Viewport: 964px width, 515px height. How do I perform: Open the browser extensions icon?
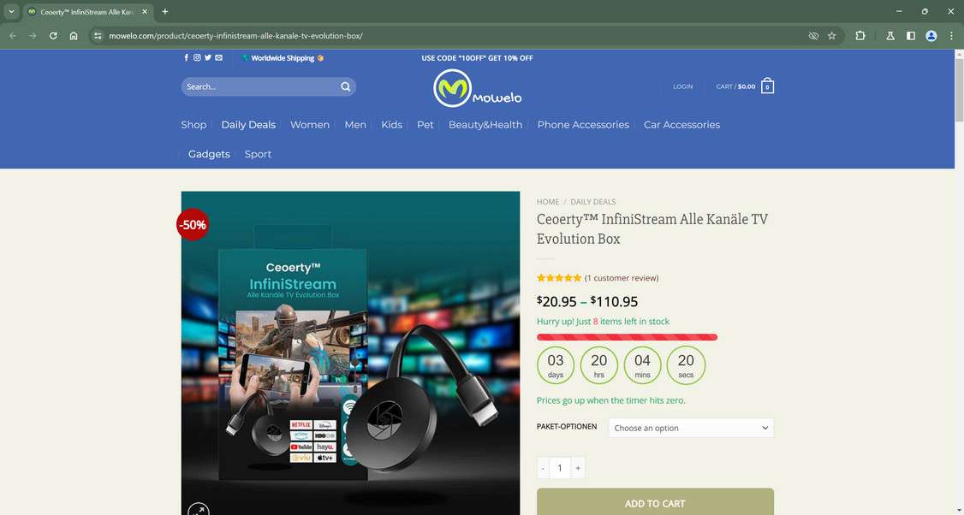(x=860, y=36)
